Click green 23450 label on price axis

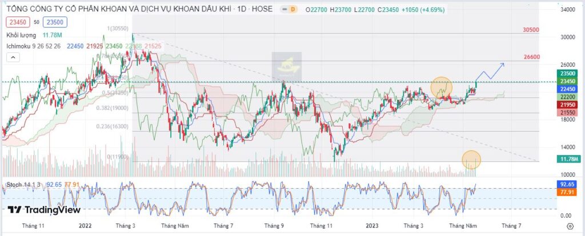coord(567,81)
